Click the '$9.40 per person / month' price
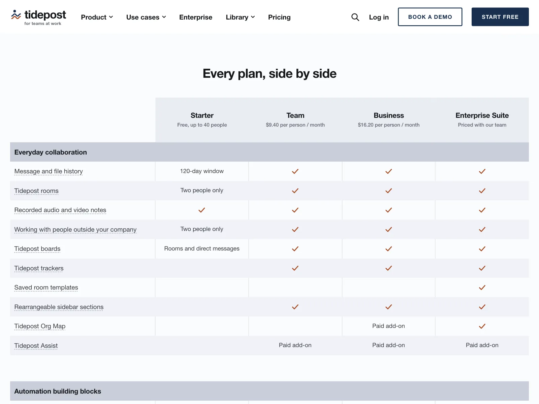Viewport: 539px width, 404px height. (295, 125)
